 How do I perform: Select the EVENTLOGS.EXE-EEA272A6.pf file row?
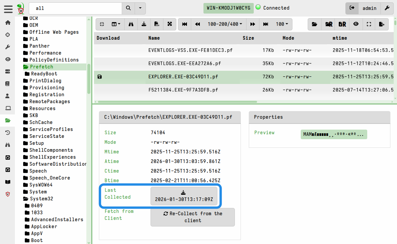tap(185, 63)
